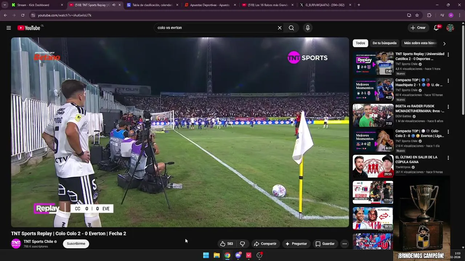Open the Chrome media controls icon

[x=442, y=15]
